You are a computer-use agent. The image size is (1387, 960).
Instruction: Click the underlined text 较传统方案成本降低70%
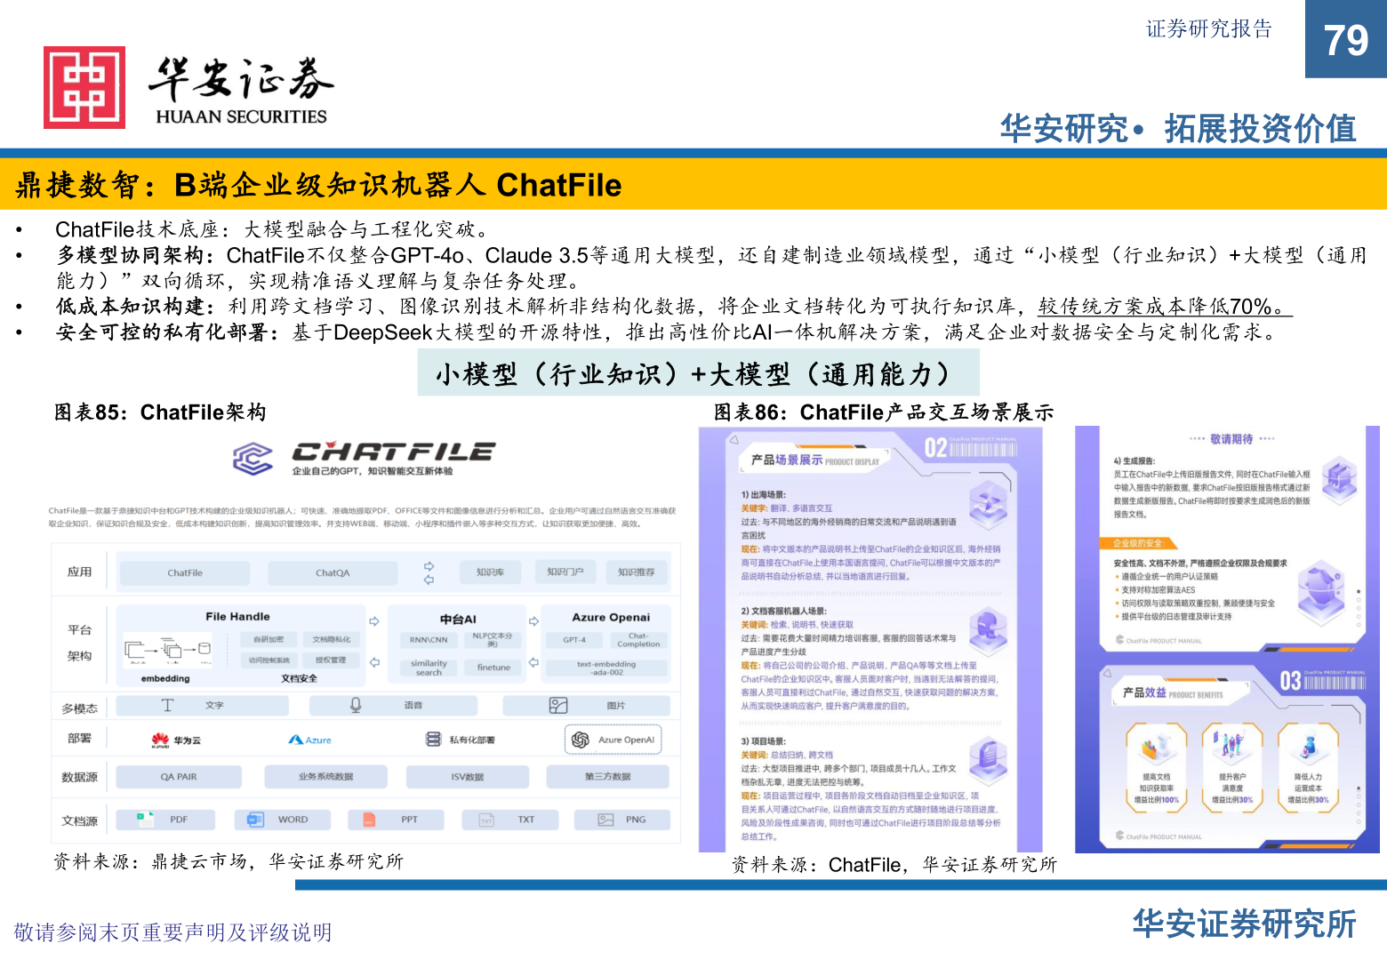1165,307
